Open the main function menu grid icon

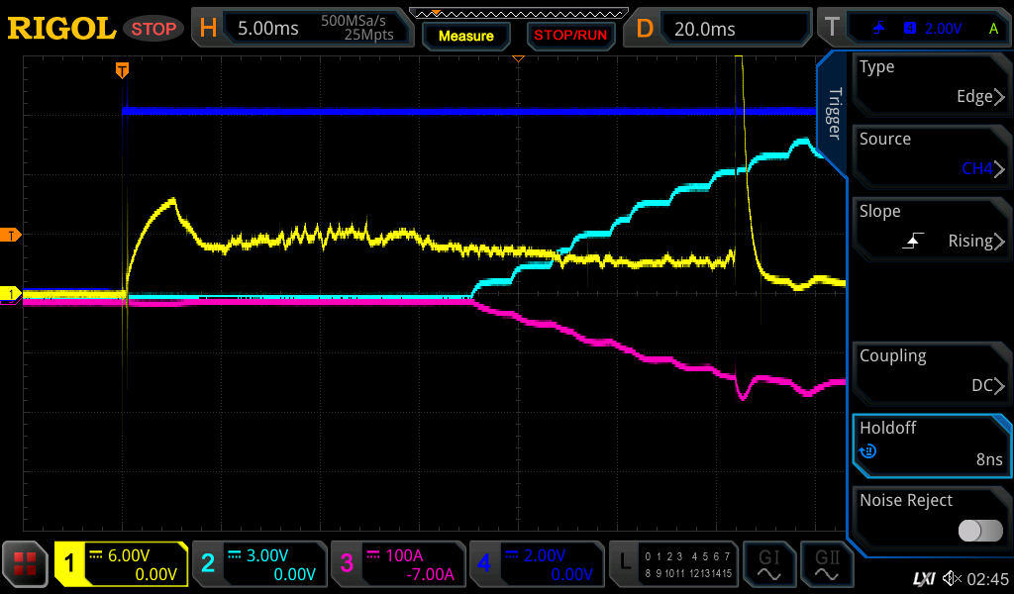(25, 564)
